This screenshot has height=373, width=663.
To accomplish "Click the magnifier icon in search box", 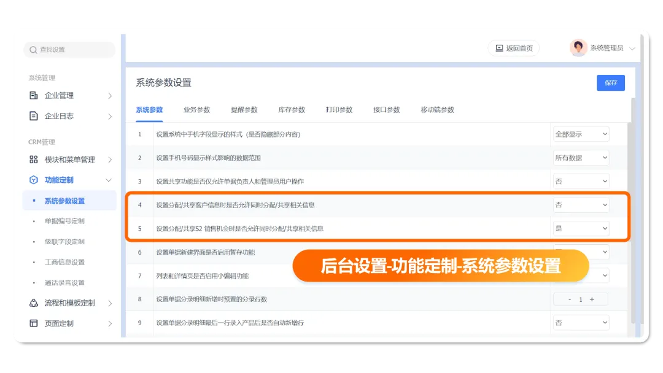I will (x=33, y=50).
